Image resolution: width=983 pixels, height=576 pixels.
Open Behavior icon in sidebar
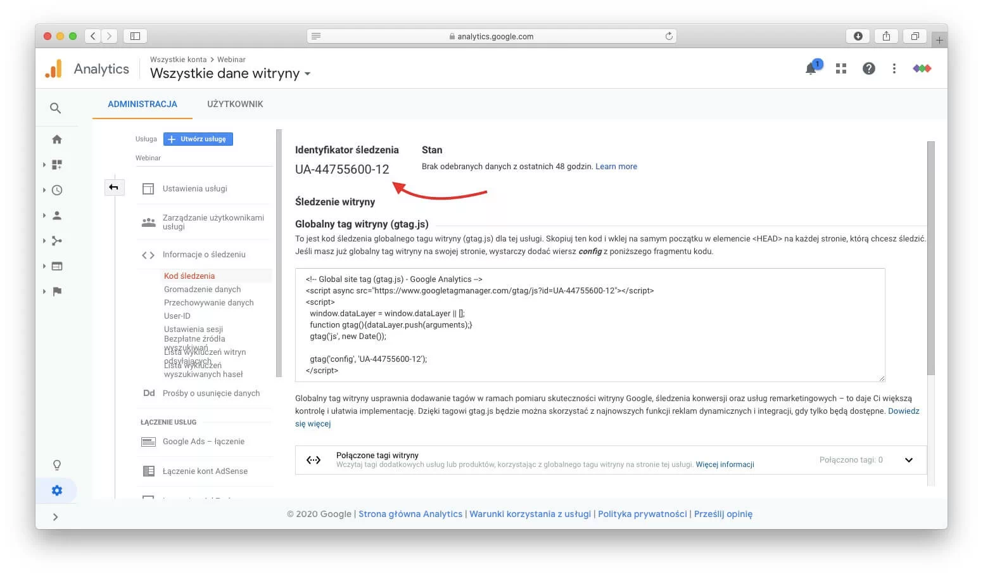(57, 266)
